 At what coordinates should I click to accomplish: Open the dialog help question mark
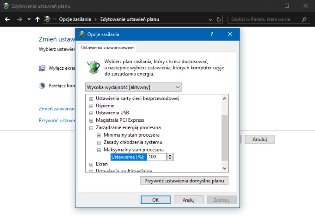click(x=212, y=34)
